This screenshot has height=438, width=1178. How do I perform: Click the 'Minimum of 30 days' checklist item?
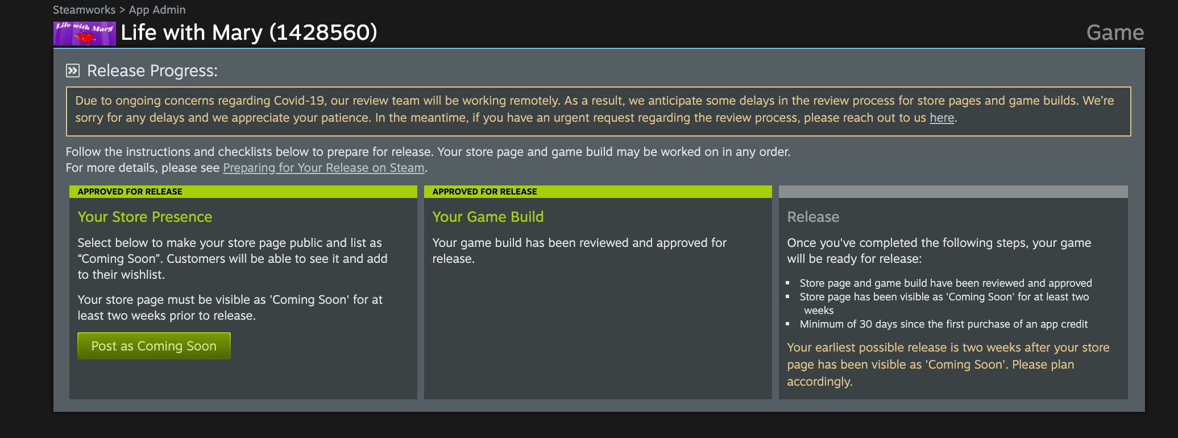point(943,324)
